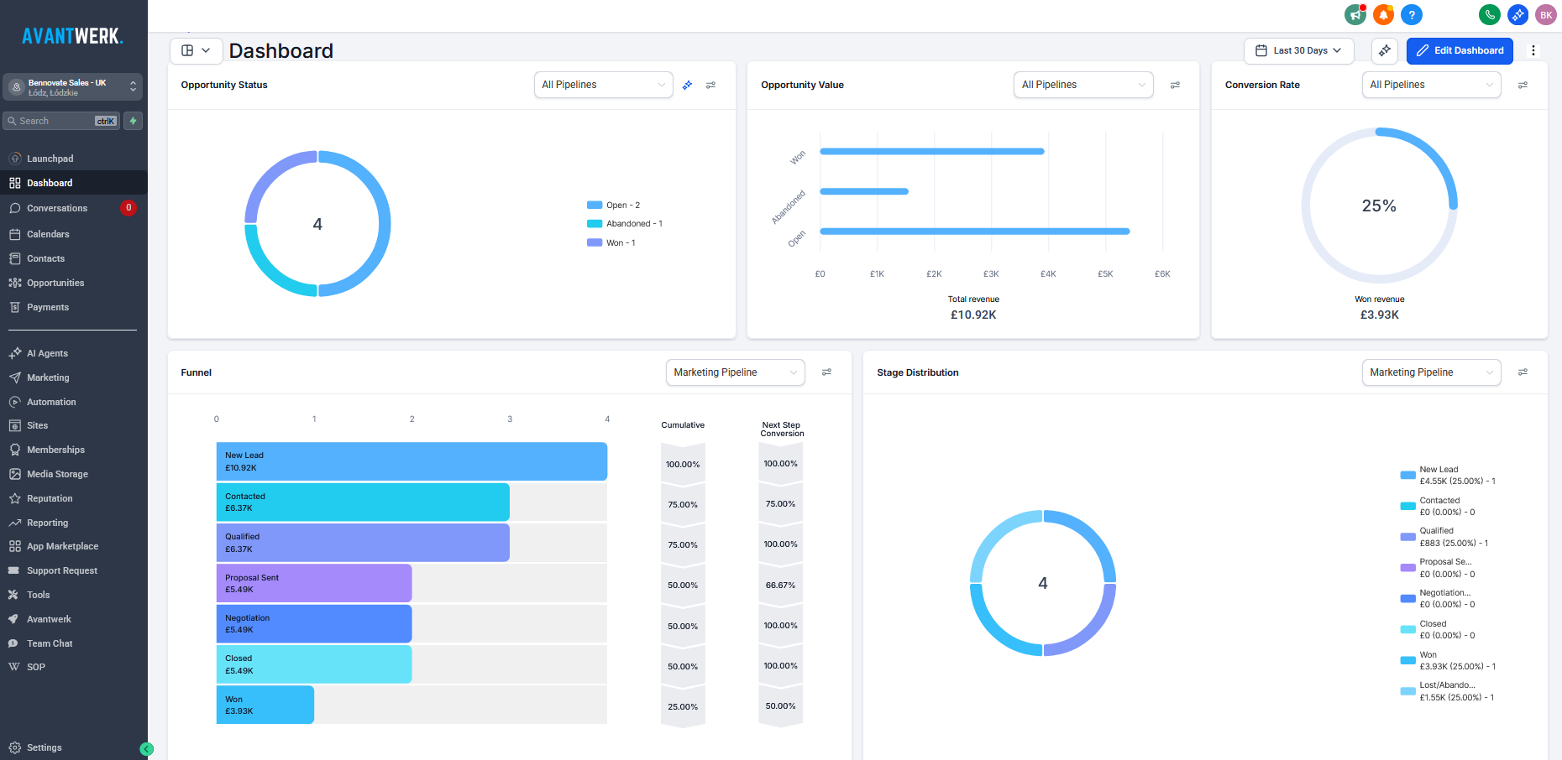Click the blue AI sparkle icon in header
Screen dimensions: 1562x760
point(1517,14)
